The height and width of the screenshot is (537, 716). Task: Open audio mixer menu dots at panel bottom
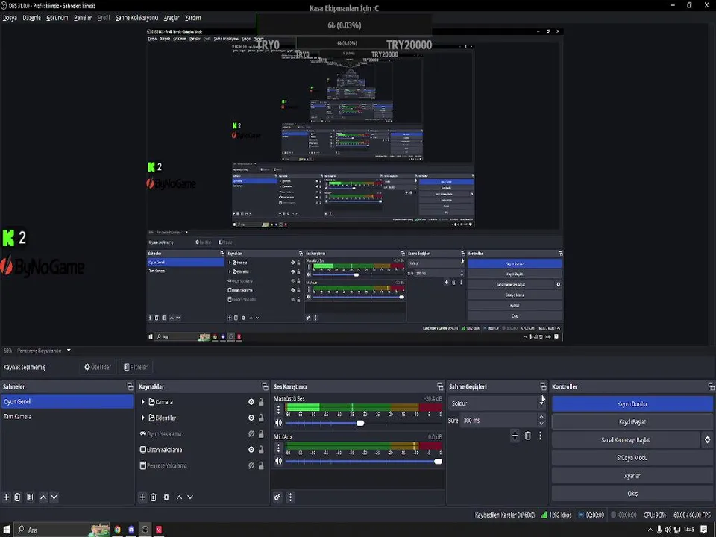coord(290,497)
